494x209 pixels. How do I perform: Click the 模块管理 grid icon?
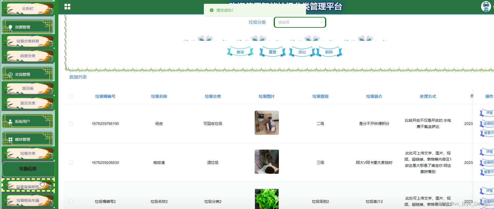10,139
